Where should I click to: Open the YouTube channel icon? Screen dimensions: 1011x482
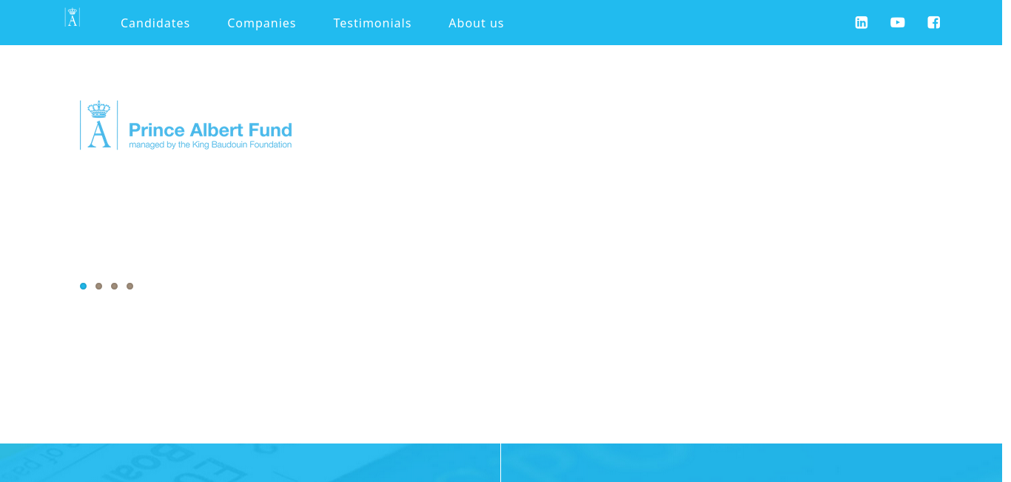(x=898, y=22)
